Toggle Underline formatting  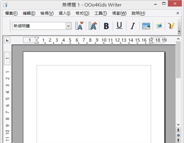(x=119, y=25)
